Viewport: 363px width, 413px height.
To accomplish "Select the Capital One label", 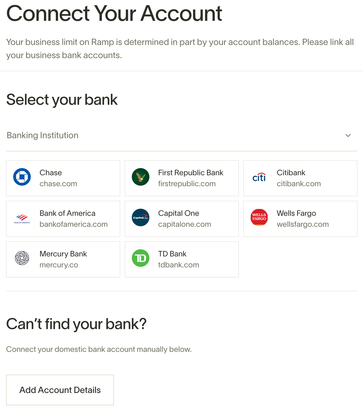I will [x=179, y=213].
